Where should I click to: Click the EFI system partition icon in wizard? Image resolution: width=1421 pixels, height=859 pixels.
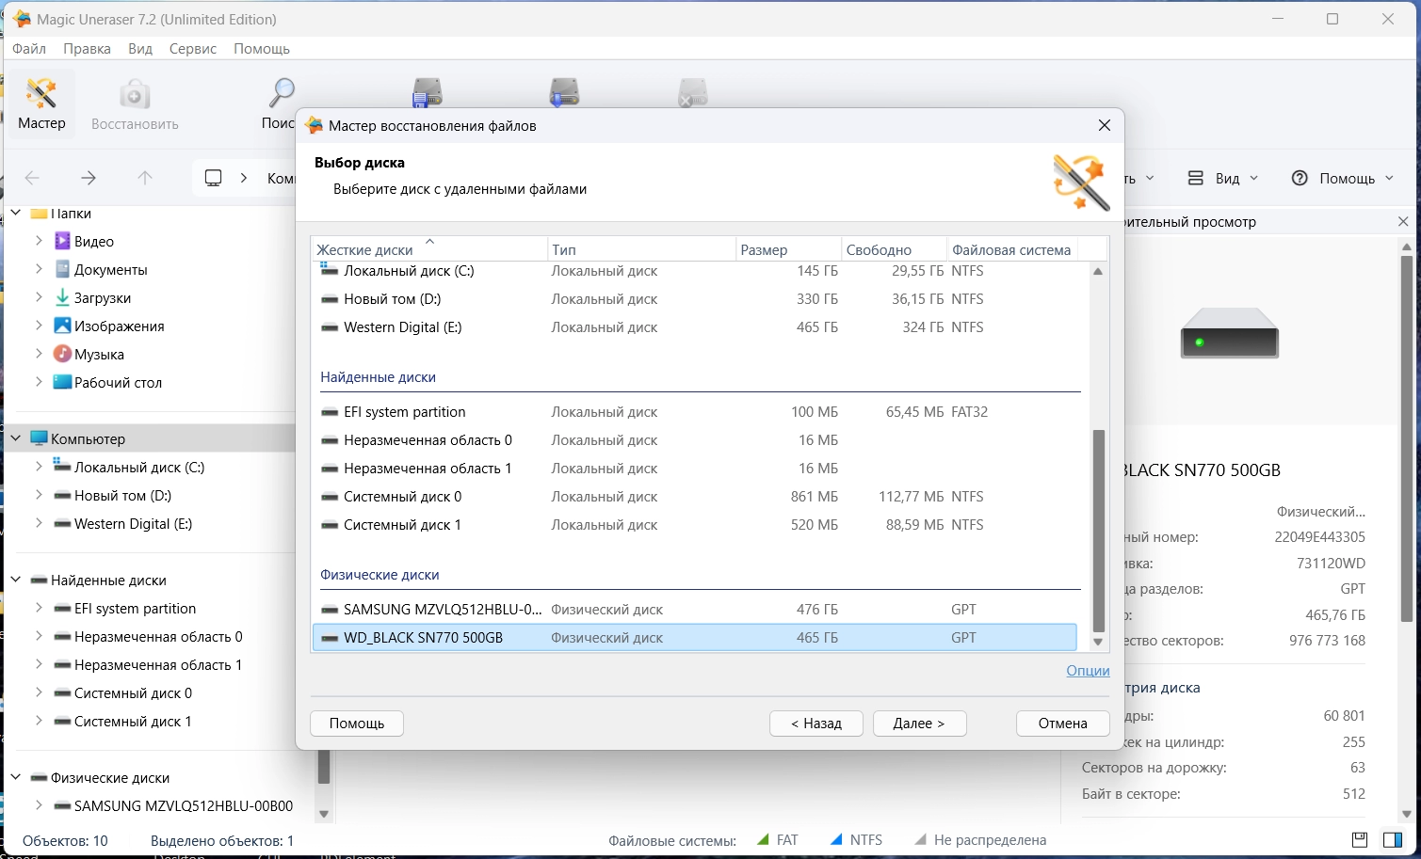330,412
